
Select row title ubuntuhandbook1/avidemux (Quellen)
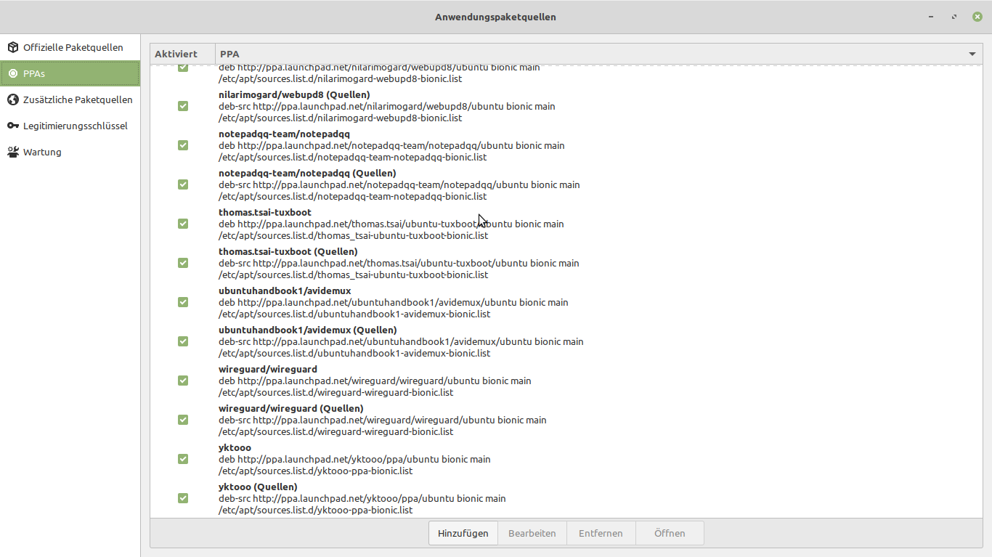coord(308,330)
